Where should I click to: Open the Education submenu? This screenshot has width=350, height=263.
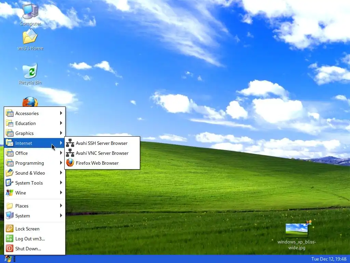pyautogui.click(x=35, y=123)
